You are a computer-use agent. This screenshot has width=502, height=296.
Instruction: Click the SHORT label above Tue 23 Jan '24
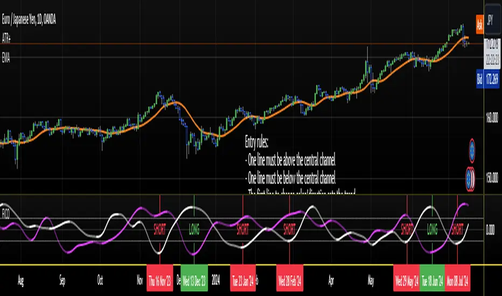pos(243,229)
